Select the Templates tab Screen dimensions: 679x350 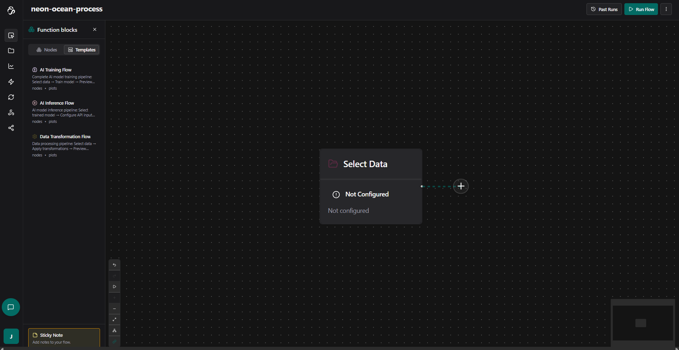tap(82, 50)
